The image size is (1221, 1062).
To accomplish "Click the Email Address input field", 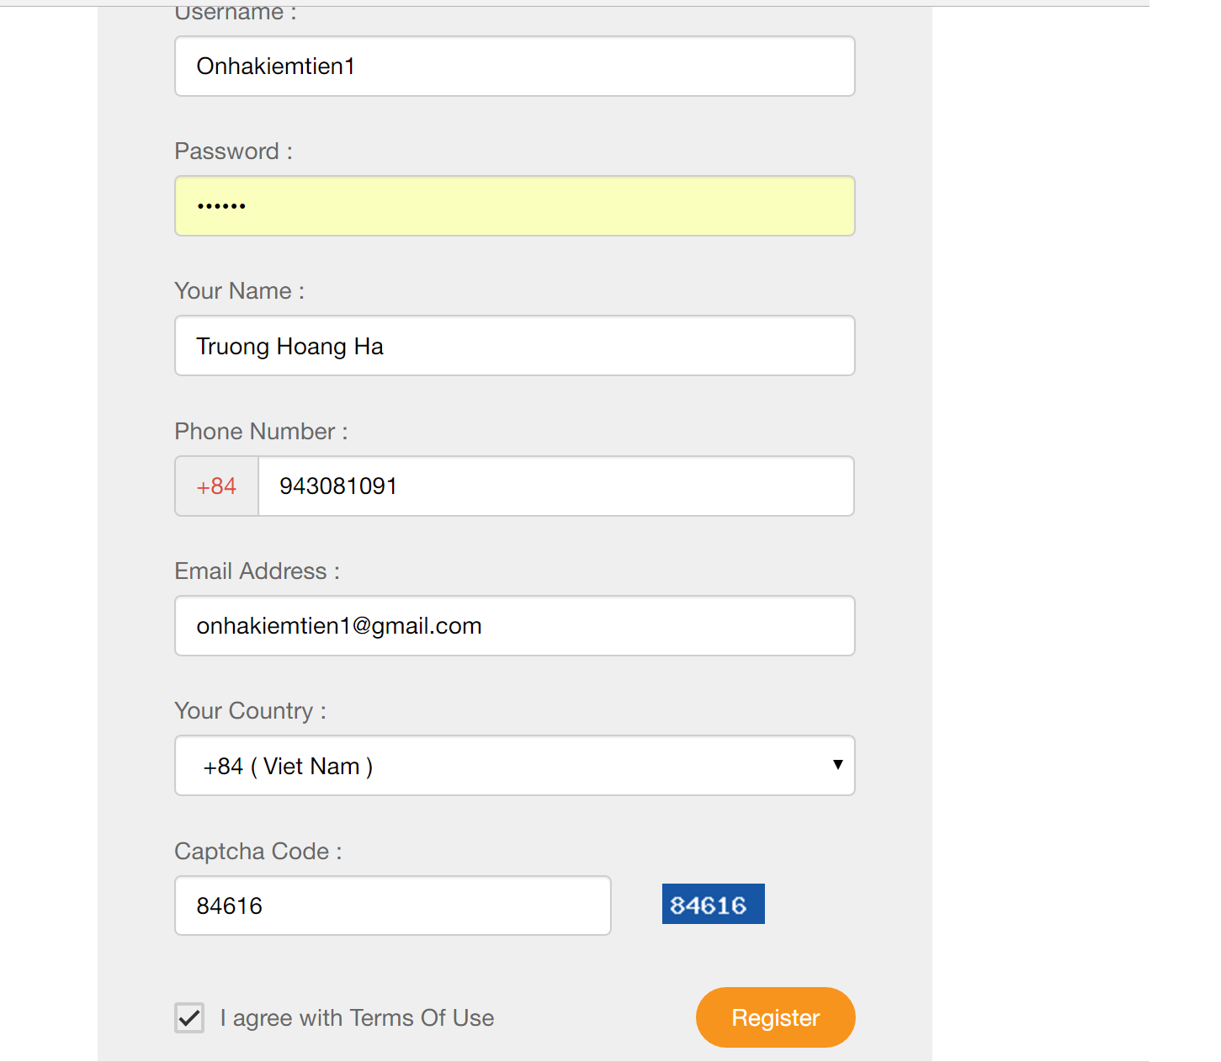I will click(514, 625).
